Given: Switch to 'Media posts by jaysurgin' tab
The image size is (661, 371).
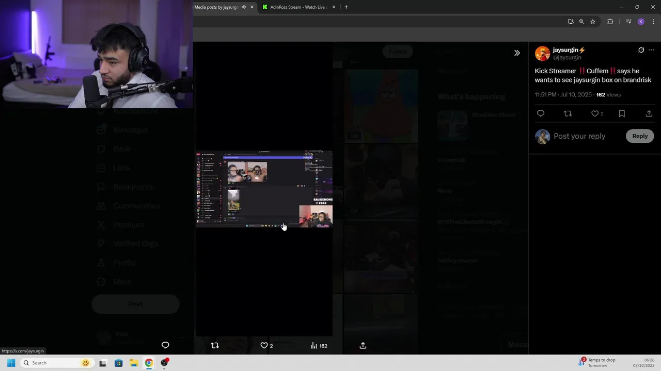Looking at the screenshot, I should (216, 7).
